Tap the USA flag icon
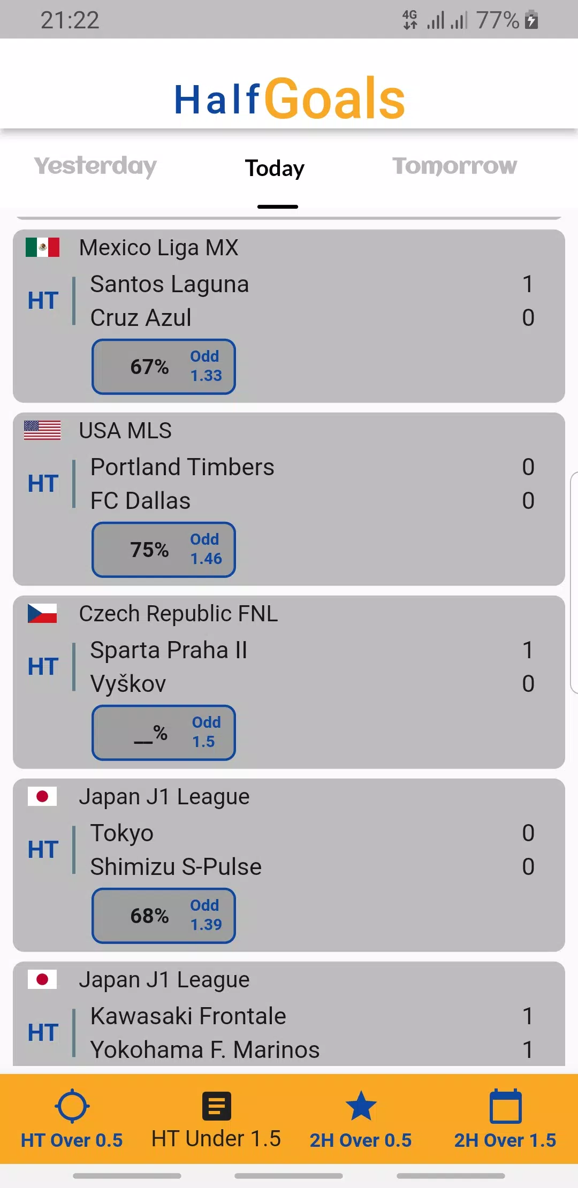The image size is (578, 1188). [42, 430]
